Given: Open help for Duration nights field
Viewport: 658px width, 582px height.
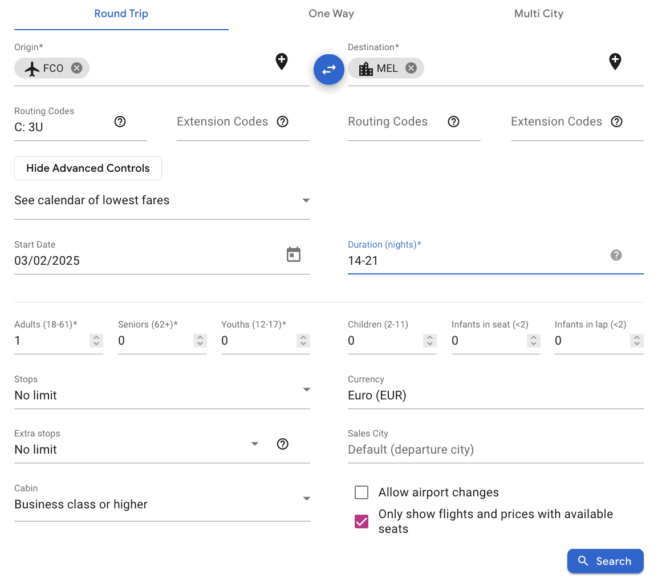Looking at the screenshot, I should [616, 255].
